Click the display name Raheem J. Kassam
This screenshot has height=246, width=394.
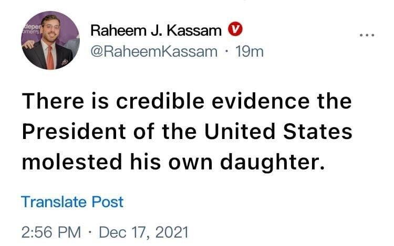click(x=156, y=30)
